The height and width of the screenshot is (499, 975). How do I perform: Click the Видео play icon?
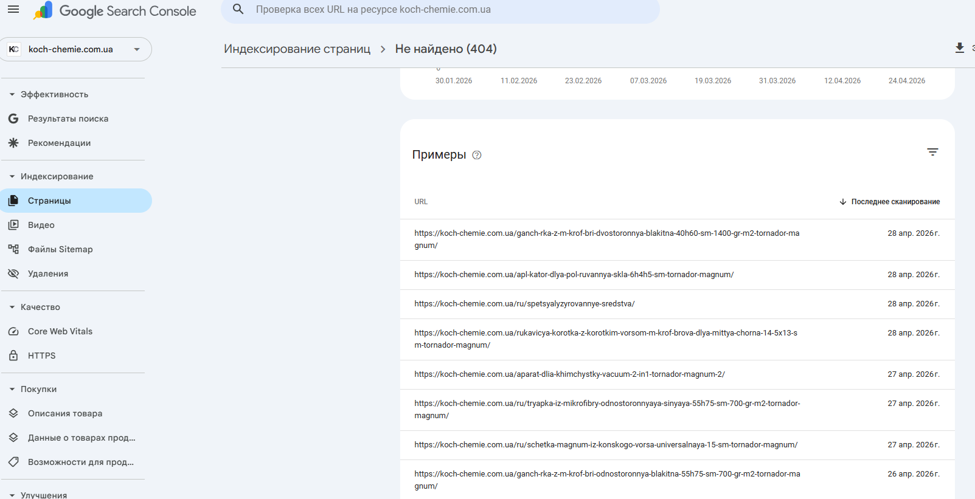[x=13, y=225]
